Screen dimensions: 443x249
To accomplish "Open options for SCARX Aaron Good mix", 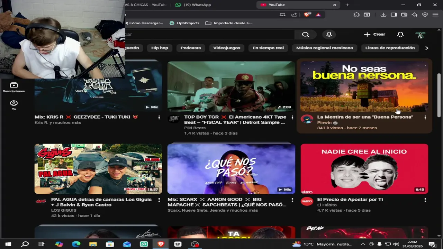I will pos(292,200).
